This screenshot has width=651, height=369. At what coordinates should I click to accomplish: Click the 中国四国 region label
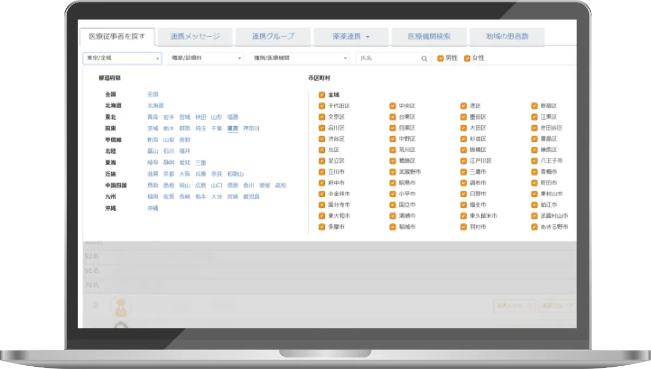click(116, 185)
